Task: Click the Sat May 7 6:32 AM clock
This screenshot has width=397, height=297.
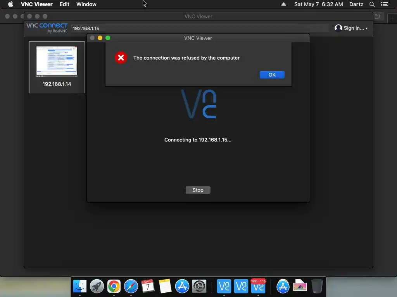Action: coord(319,4)
